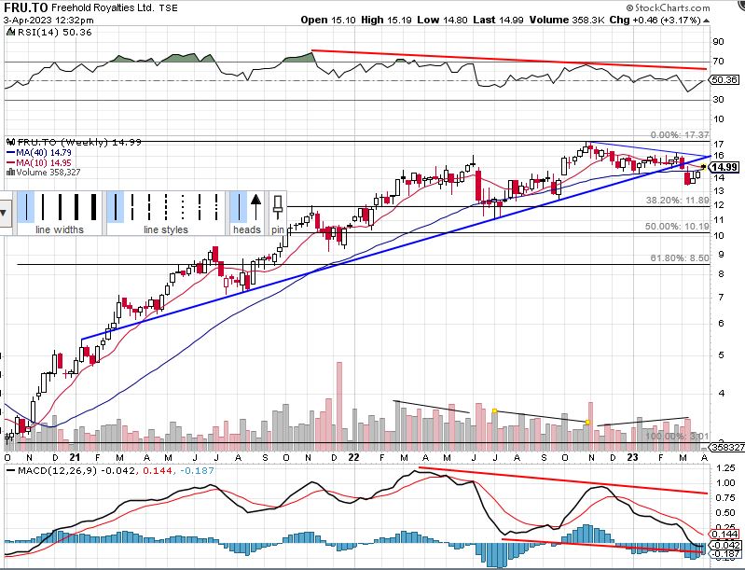Click the 50.36 RSI value tag
The width and height of the screenshot is (745, 570).
725,79
